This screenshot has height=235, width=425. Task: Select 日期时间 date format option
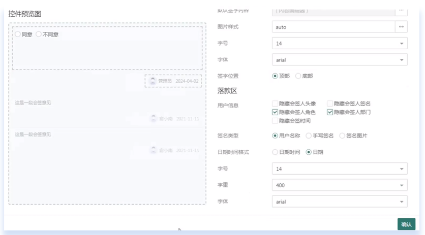275,152
